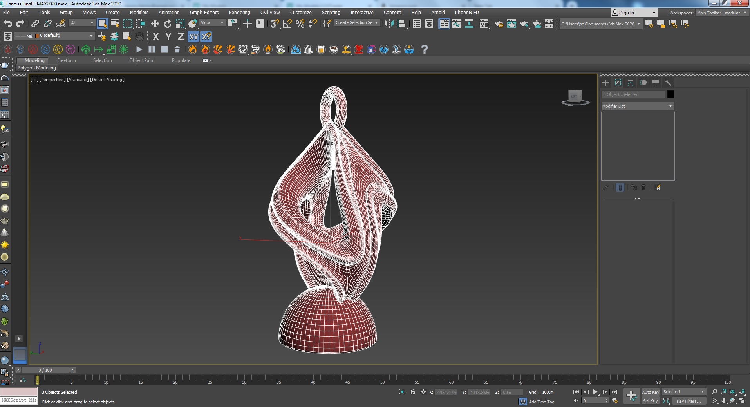Open the Curve Editor from toolbar
The image size is (750, 407).
click(x=457, y=24)
